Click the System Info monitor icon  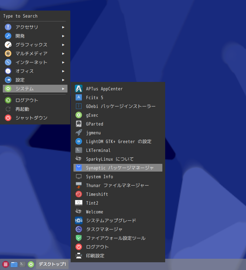coord(79,176)
